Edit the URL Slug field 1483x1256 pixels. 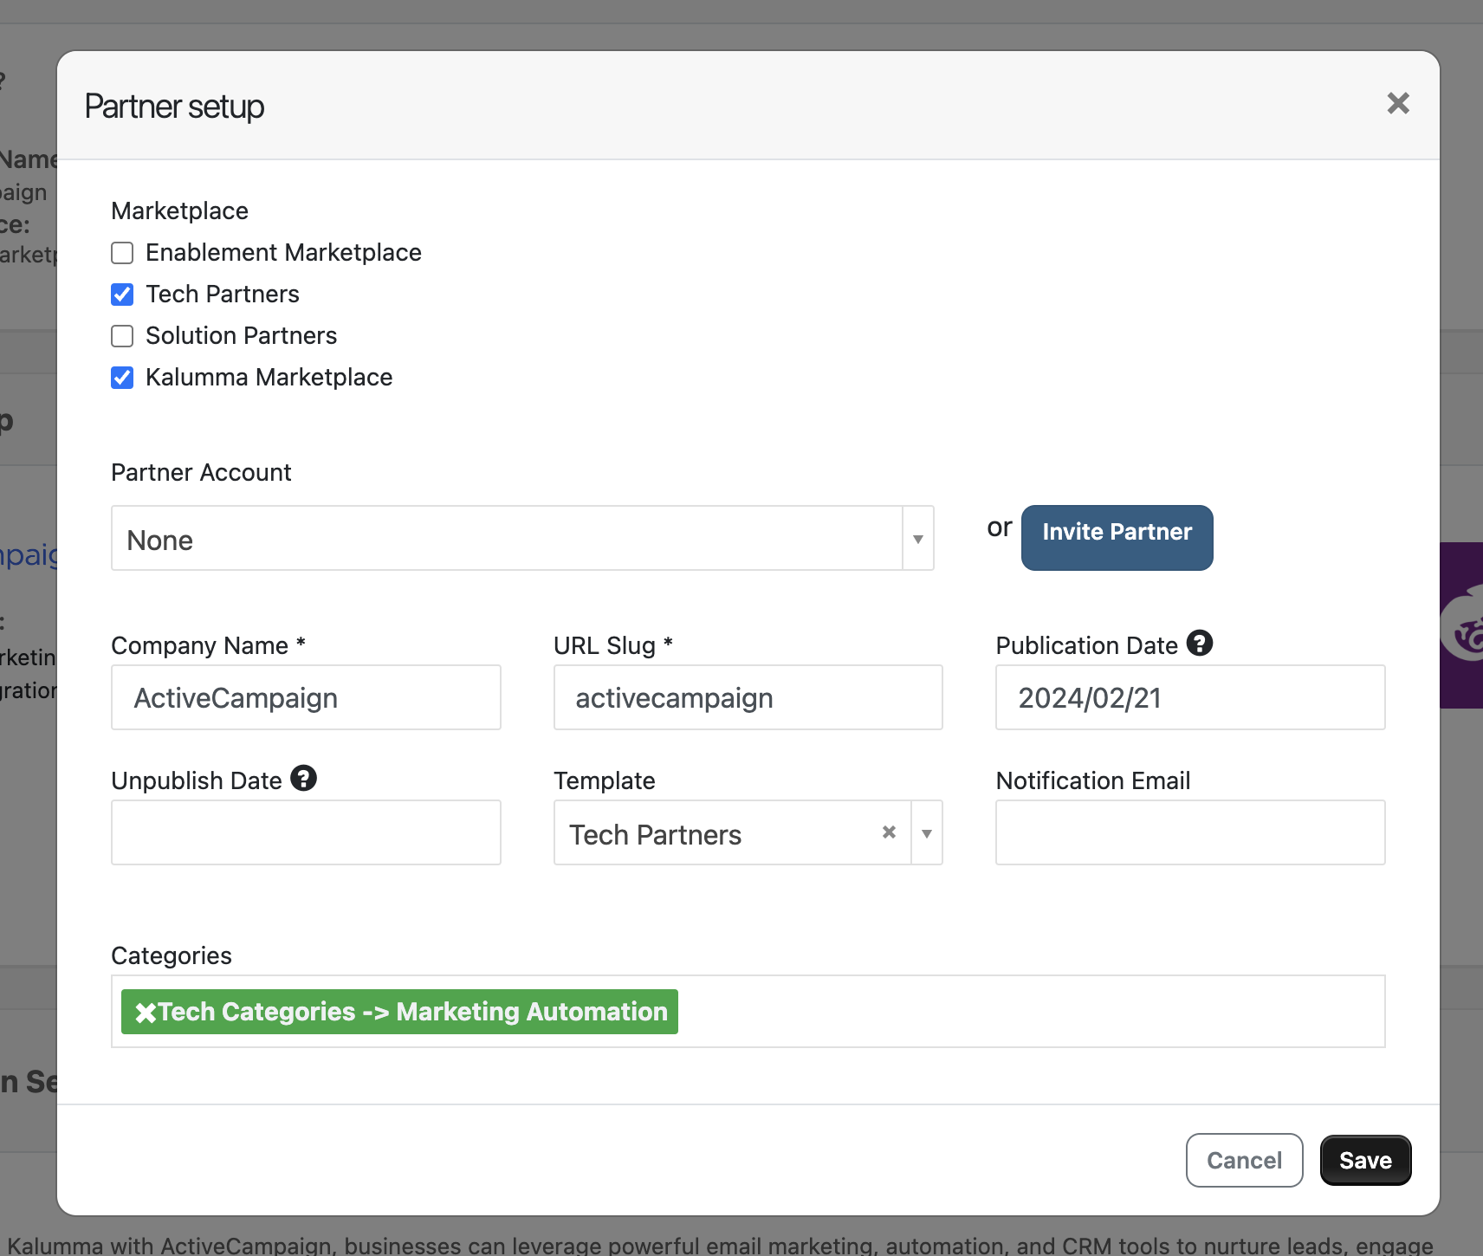(x=748, y=697)
